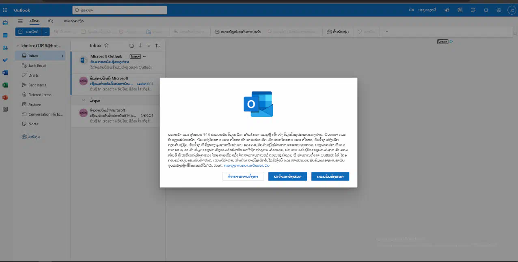This screenshot has height=262, width=518.
Task: Open the Settings gear
Action: [x=499, y=10]
